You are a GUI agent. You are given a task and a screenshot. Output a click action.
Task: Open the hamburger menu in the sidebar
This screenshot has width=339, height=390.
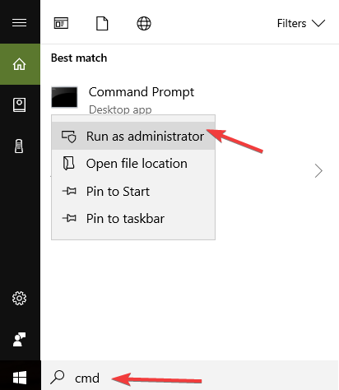click(20, 23)
